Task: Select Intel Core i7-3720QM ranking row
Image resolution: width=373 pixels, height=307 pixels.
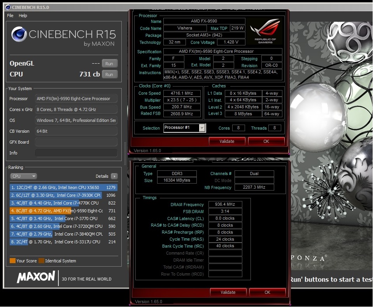Action: pyautogui.click(x=63, y=226)
